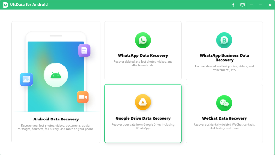Select the Google Drive Data Recovery title

click(x=143, y=118)
